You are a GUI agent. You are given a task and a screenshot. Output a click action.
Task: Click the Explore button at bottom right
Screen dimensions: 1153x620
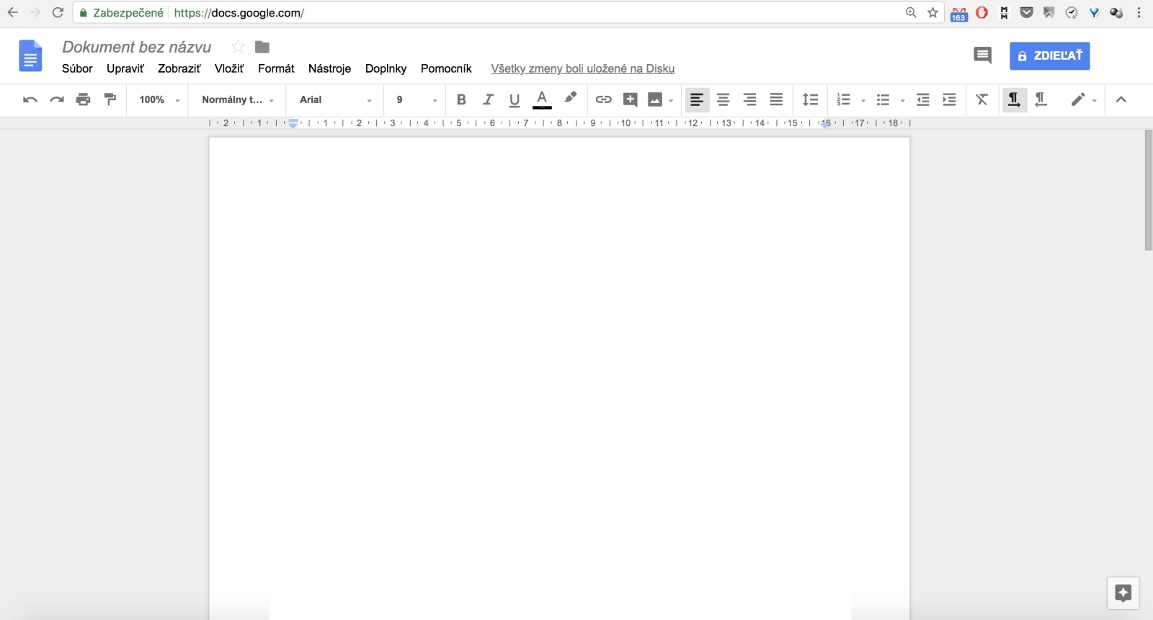point(1123,593)
